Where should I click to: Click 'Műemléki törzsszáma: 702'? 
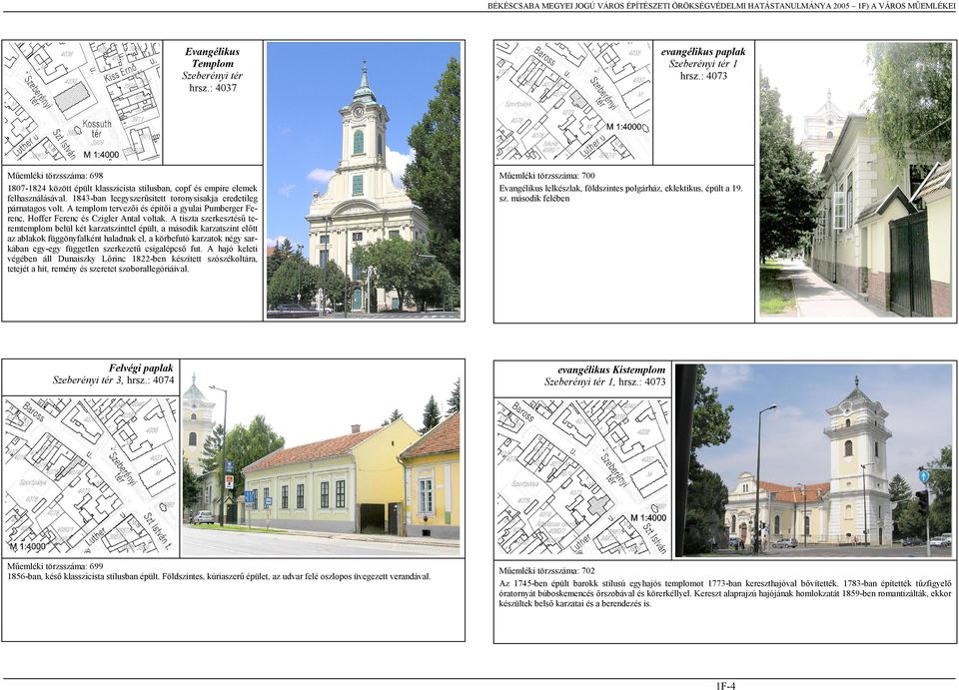click(x=546, y=571)
